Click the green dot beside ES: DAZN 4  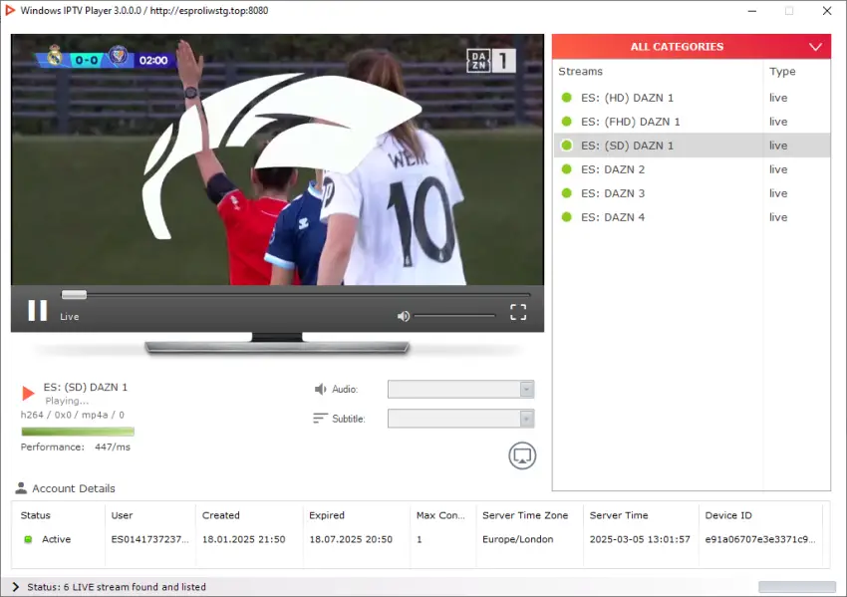point(567,216)
